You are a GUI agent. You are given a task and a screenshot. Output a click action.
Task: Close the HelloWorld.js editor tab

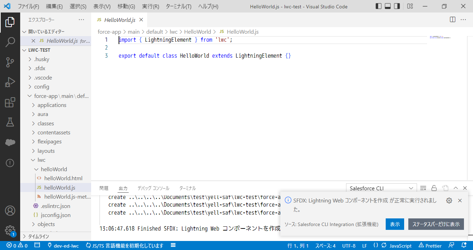click(x=141, y=20)
